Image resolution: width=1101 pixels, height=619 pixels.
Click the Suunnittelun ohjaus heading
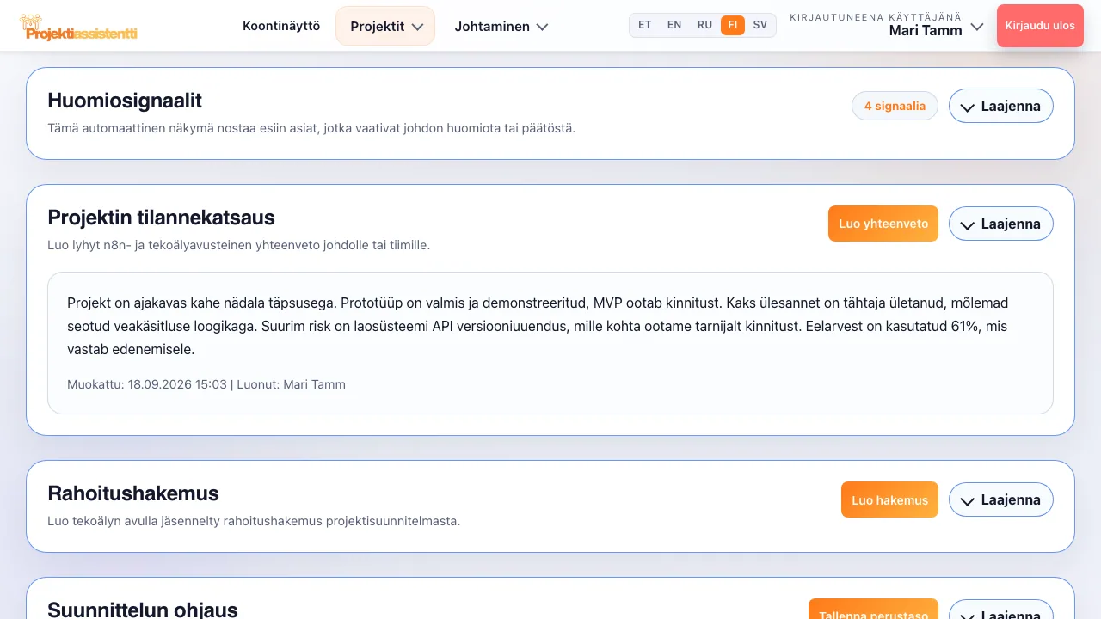tap(143, 610)
